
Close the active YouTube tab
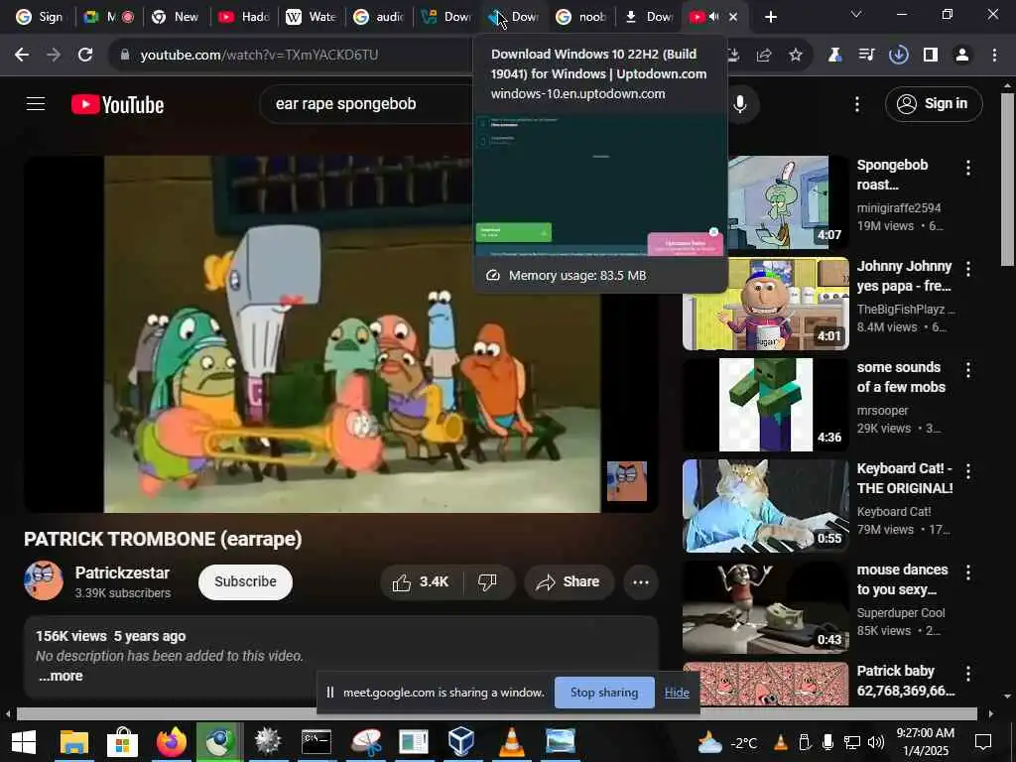click(733, 17)
